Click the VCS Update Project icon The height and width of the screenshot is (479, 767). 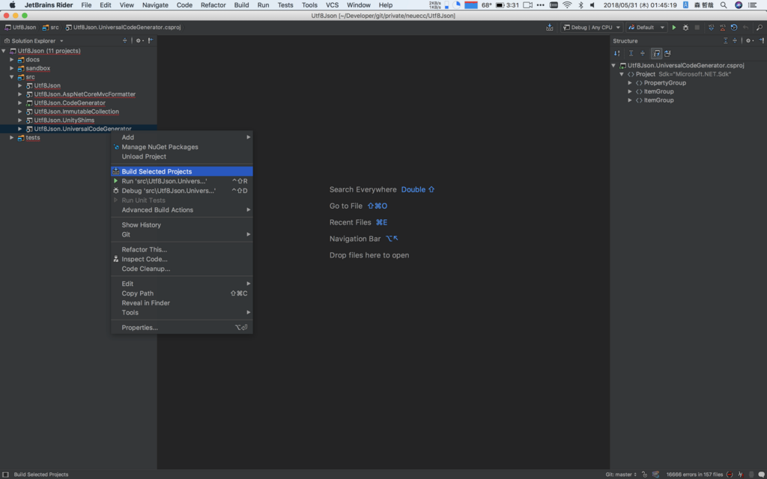(712, 28)
